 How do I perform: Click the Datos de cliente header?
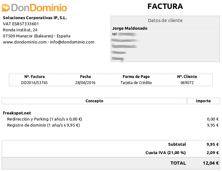click(x=165, y=20)
